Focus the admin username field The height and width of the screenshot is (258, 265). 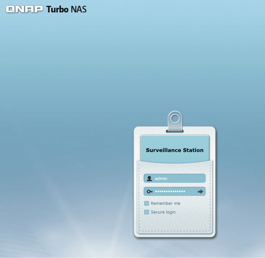(x=174, y=178)
